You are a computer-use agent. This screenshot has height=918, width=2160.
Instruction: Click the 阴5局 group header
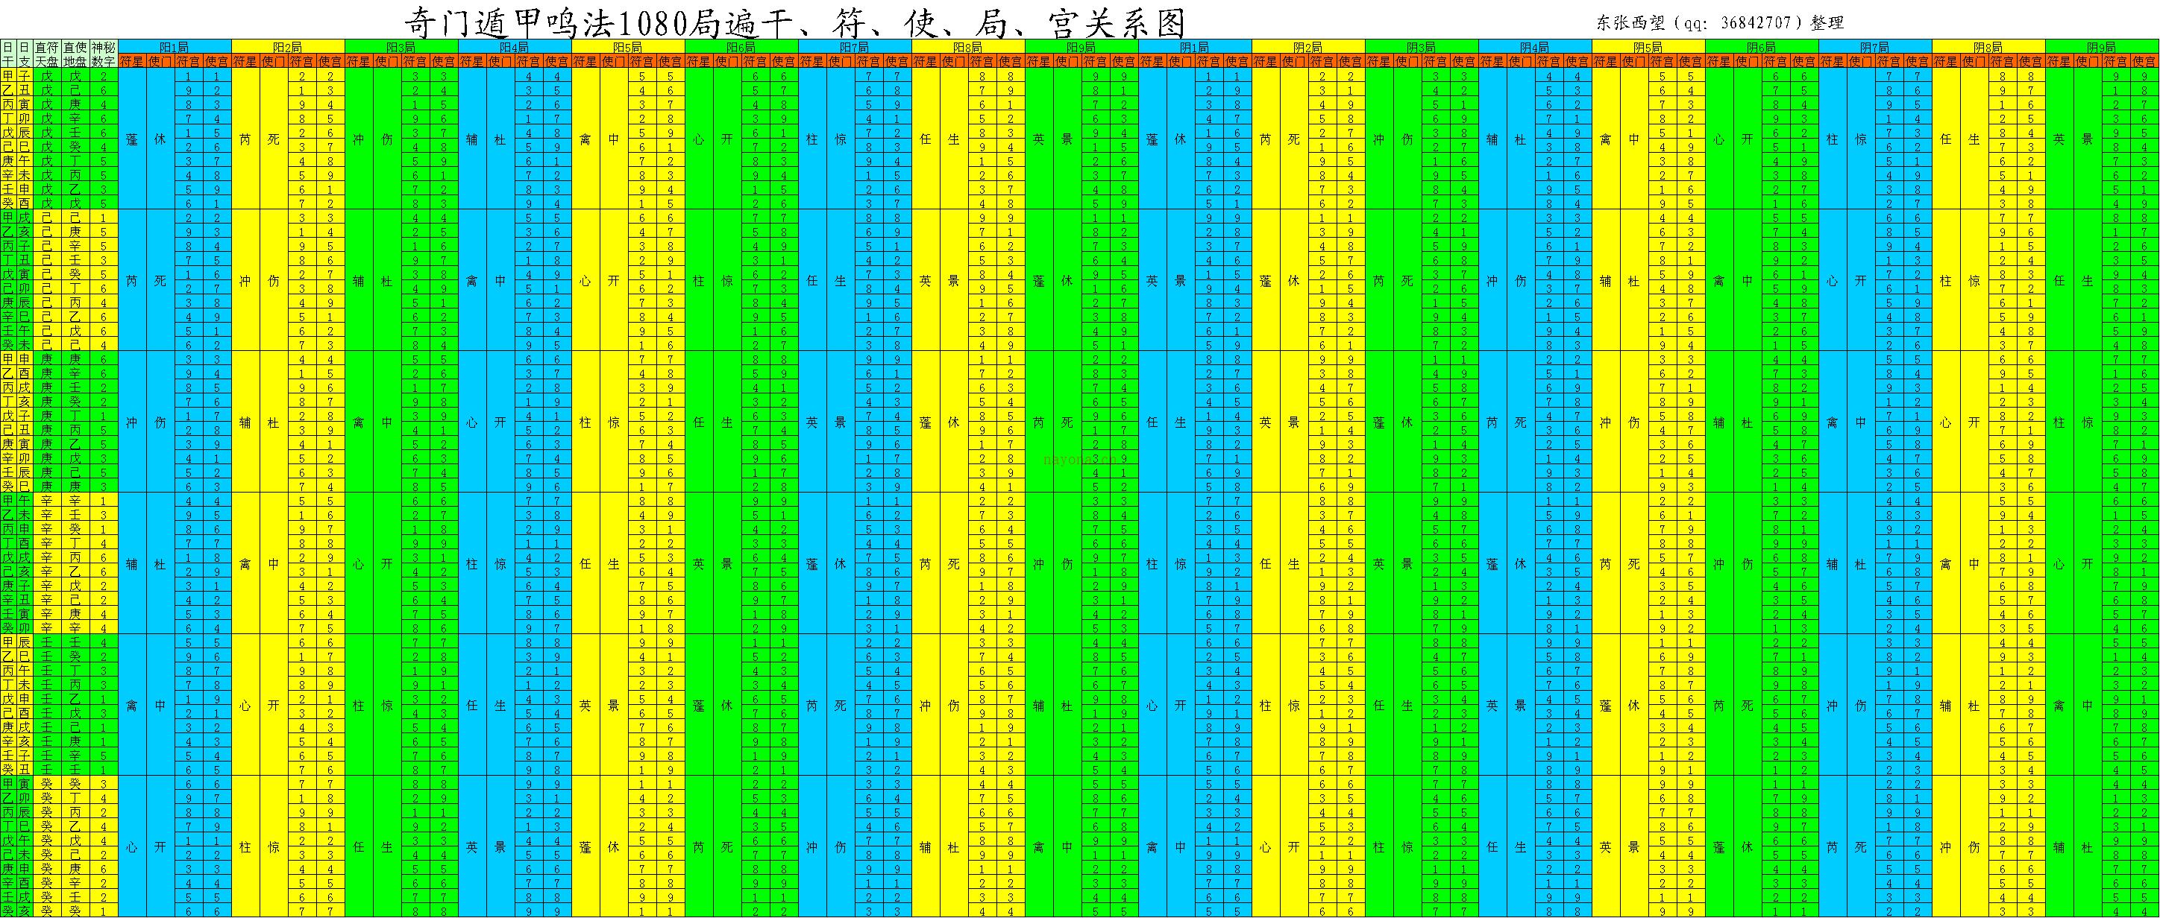[x=1648, y=47]
